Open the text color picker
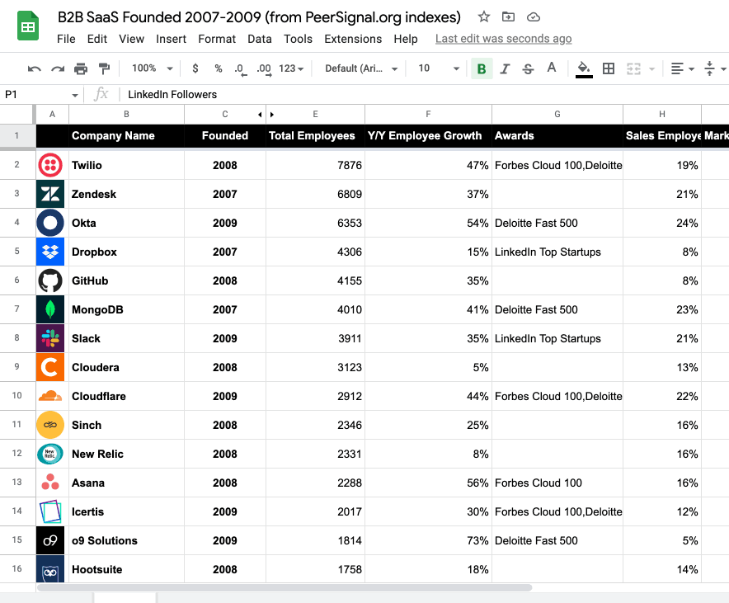This screenshot has width=729, height=603. (552, 68)
